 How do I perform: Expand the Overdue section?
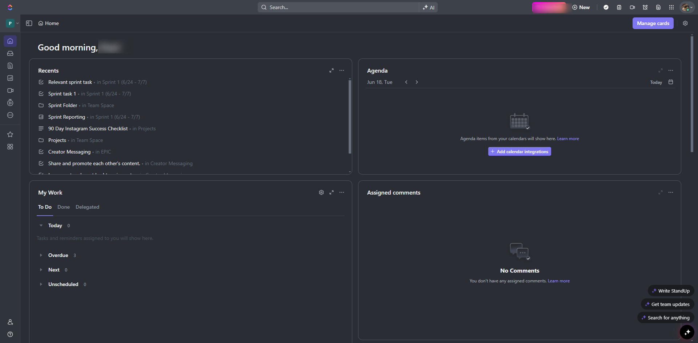(x=41, y=255)
